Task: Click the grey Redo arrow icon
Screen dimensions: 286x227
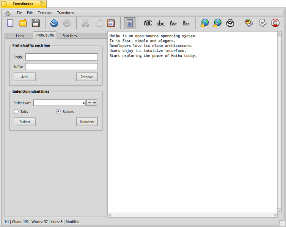Action: pyautogui.click(x=67, y=23)
